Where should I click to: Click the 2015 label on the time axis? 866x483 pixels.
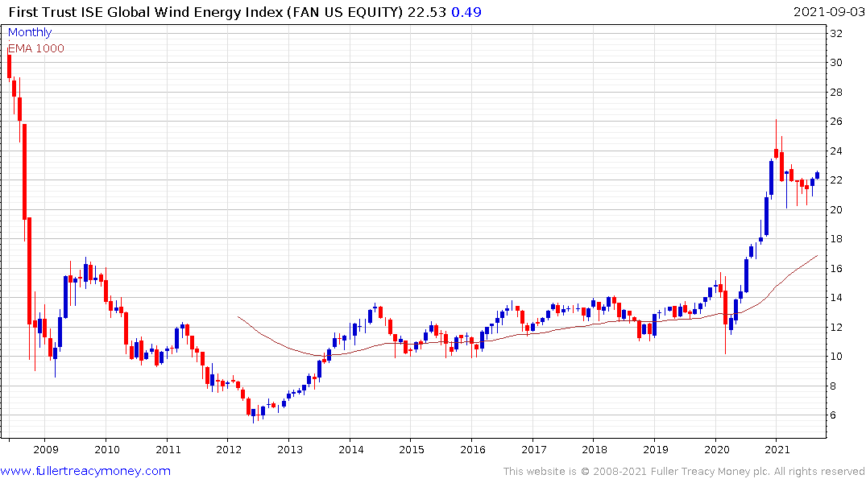pos(412,449)
